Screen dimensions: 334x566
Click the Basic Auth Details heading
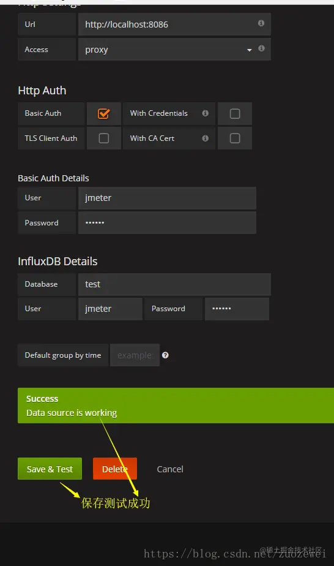53,178
